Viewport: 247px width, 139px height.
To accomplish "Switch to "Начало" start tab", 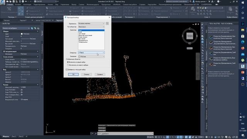I will pos(7,20).
